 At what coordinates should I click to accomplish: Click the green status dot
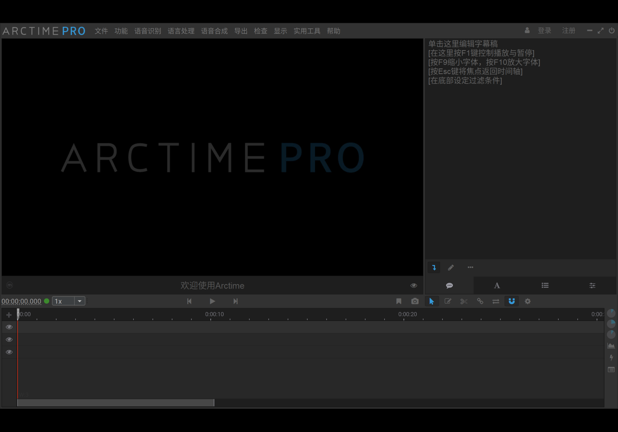(47, 301)
